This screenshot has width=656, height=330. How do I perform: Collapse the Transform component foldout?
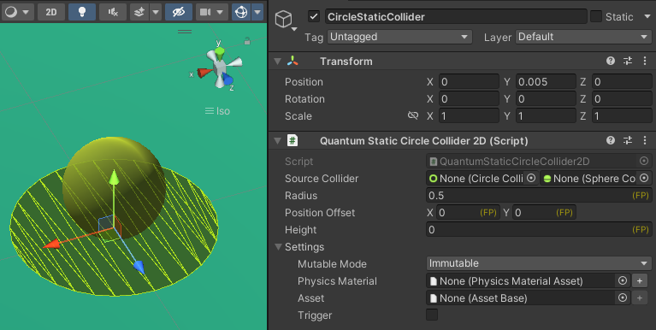pyautogui.click(x=277, y=62)
